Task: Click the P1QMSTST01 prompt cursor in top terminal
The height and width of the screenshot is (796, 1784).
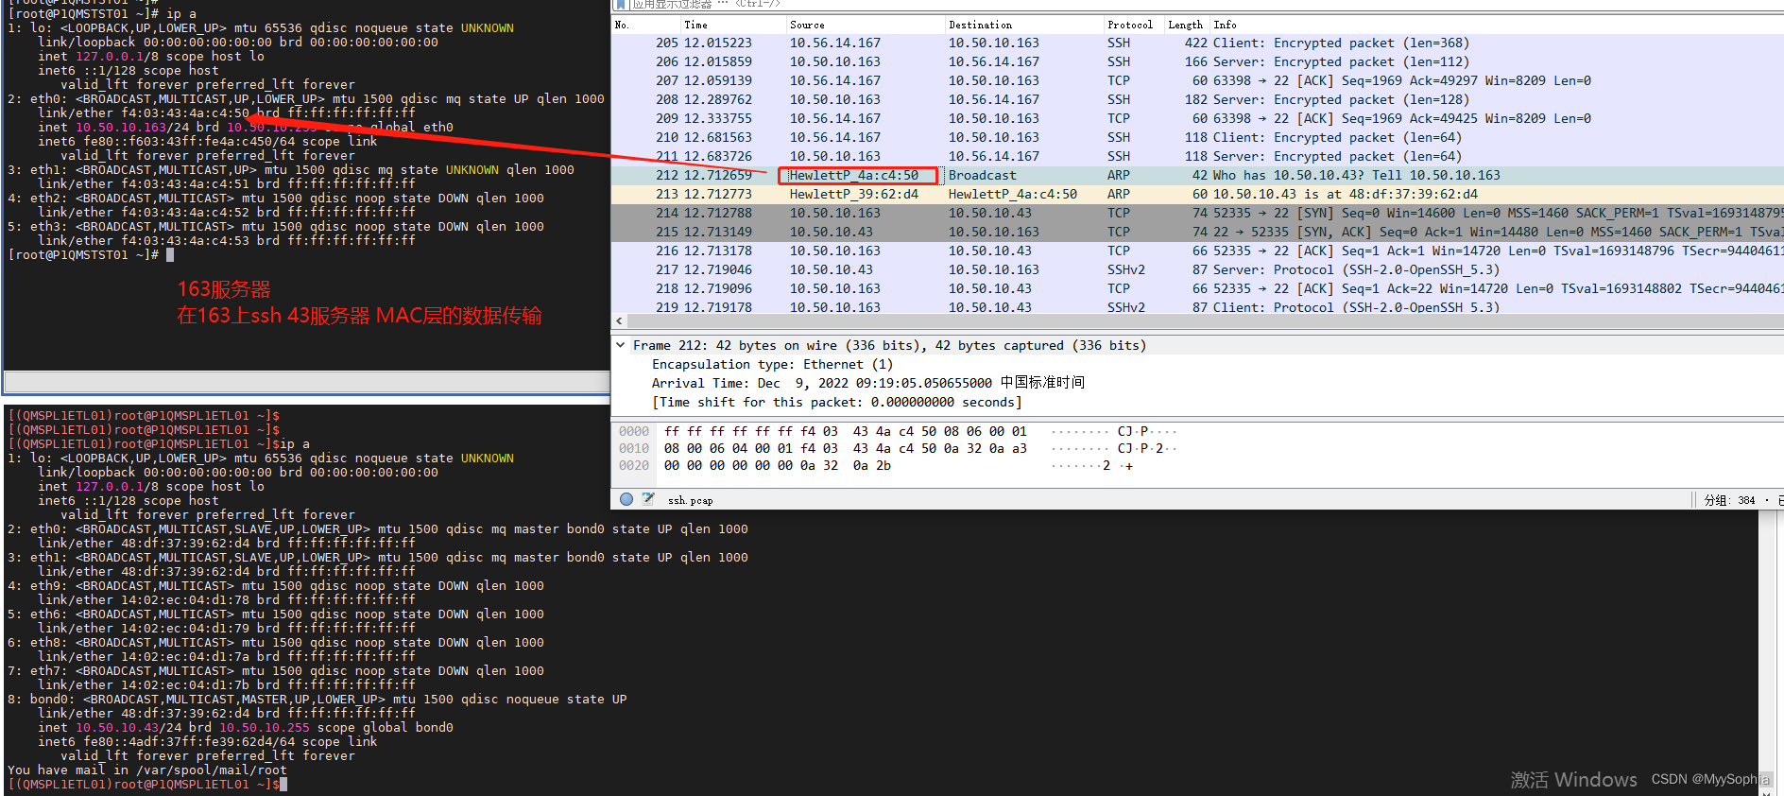Action: 170,254
